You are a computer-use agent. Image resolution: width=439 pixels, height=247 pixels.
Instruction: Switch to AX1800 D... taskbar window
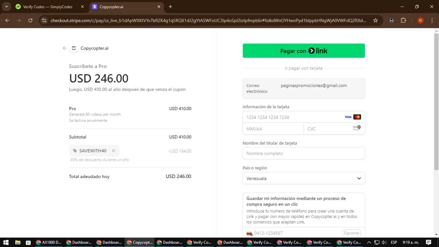(49, 242)
